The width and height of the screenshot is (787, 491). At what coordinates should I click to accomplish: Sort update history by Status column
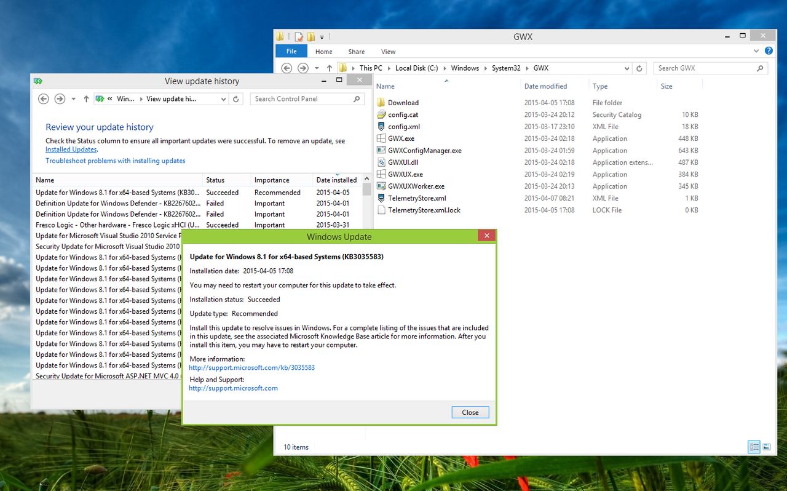[x=215, y=180]
